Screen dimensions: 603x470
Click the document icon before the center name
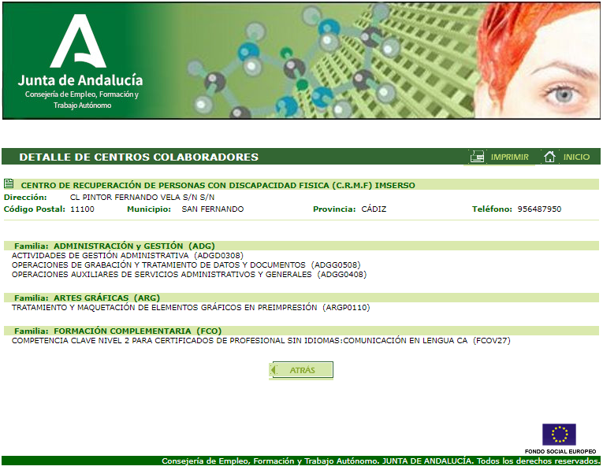[x=9, y=184]
